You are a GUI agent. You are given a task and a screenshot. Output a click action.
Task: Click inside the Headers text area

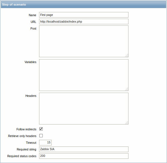tap(84, 109)
